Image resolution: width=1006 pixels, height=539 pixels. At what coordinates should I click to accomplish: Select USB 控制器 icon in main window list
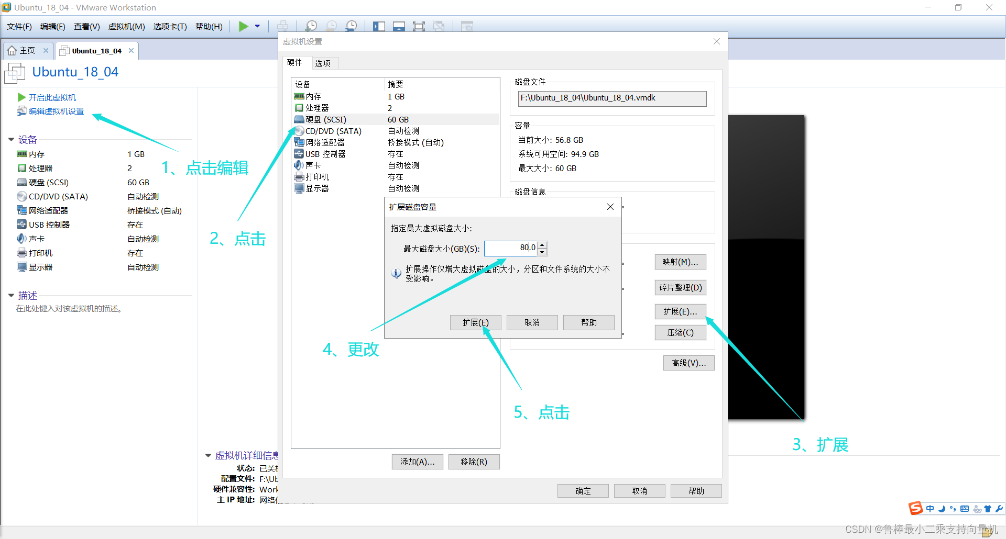(x=21, y=224)
